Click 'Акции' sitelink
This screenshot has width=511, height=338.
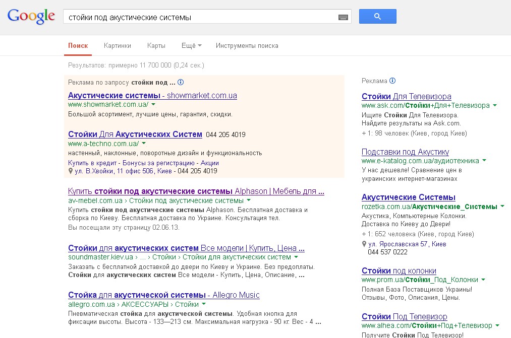[x=209, y=163]
